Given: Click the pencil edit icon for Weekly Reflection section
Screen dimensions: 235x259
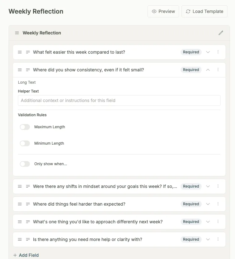Looking at the screenshot, I should click(x=221, y=33).
